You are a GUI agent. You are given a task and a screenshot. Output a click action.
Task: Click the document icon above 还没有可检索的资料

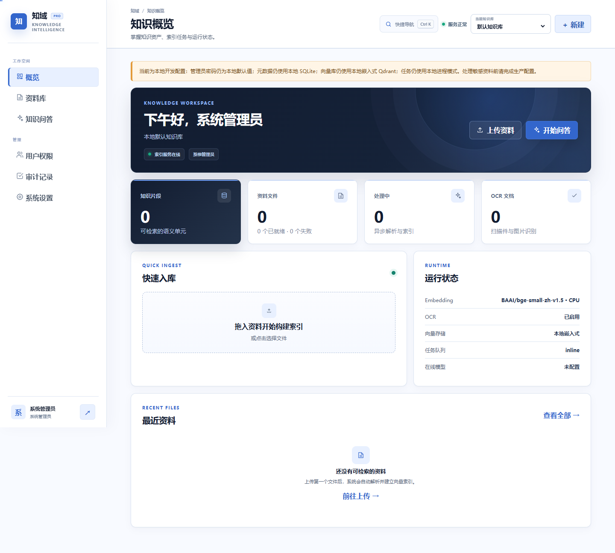[x=361, y=455]
